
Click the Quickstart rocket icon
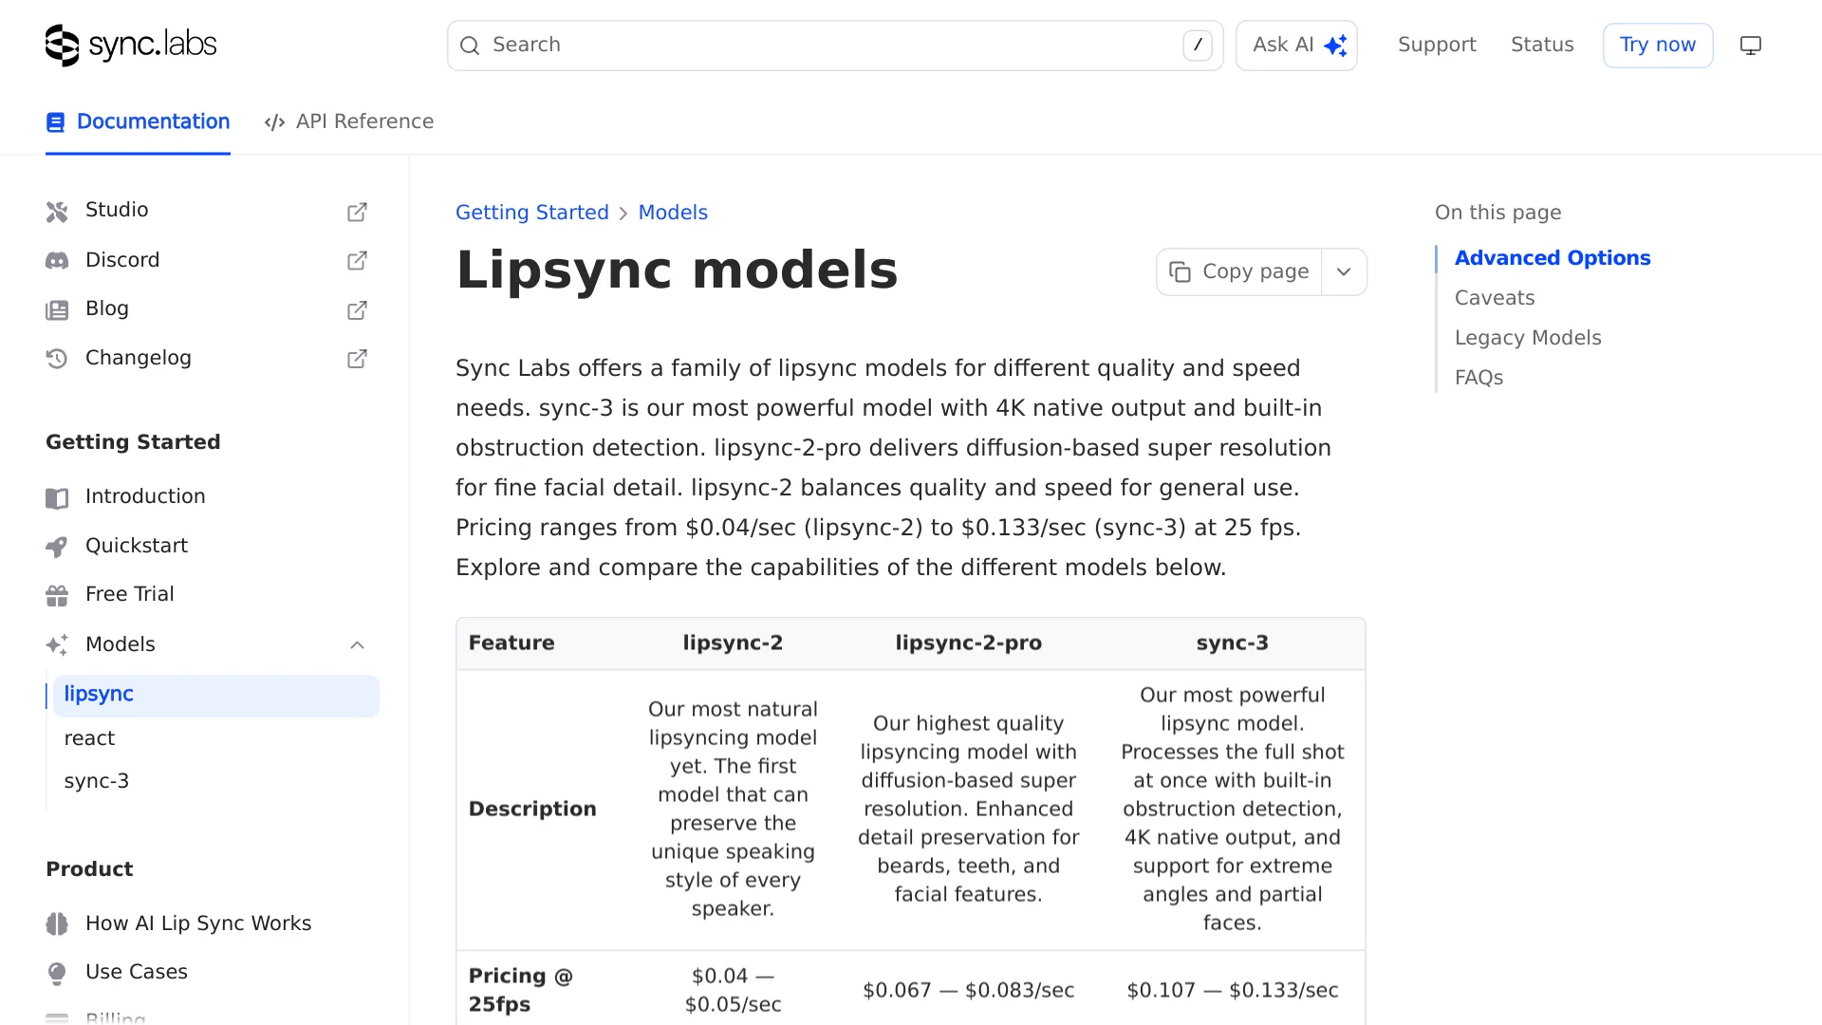57,547
